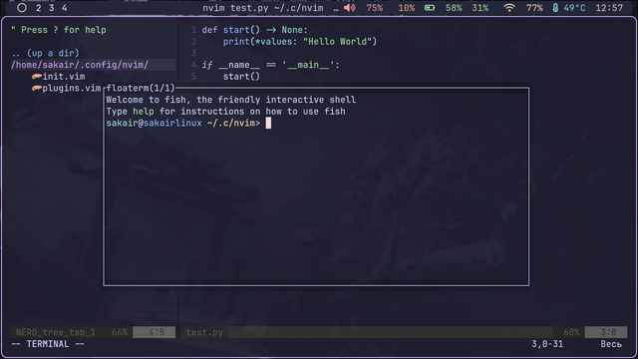The width and height of the screenshot is (638, 359).
Task: Open init.vim in NERDTree
Action: tap(64, 76)
